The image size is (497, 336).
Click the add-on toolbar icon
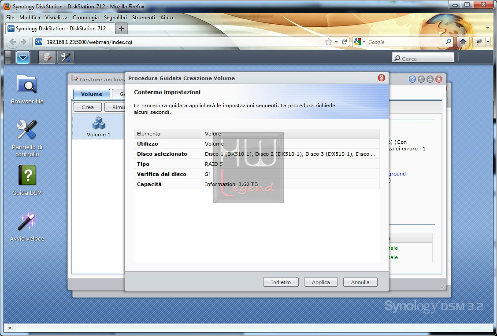tap(479, 42)
